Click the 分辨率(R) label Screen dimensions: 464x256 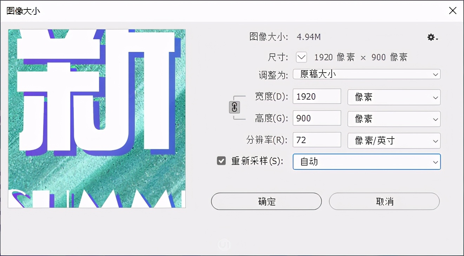coord(267,140)
